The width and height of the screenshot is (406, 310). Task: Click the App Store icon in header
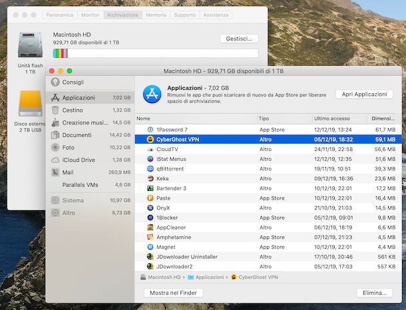(152, 94)
